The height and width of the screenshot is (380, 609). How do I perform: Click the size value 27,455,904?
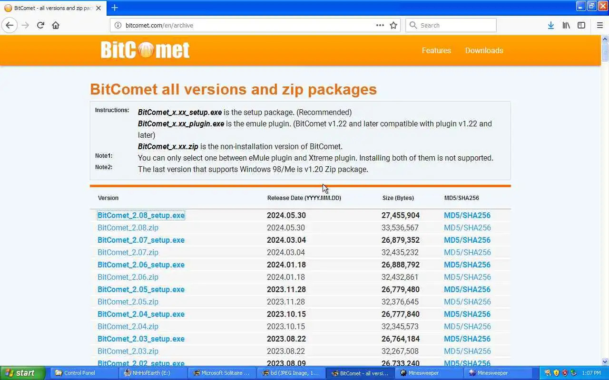(401, 215)
